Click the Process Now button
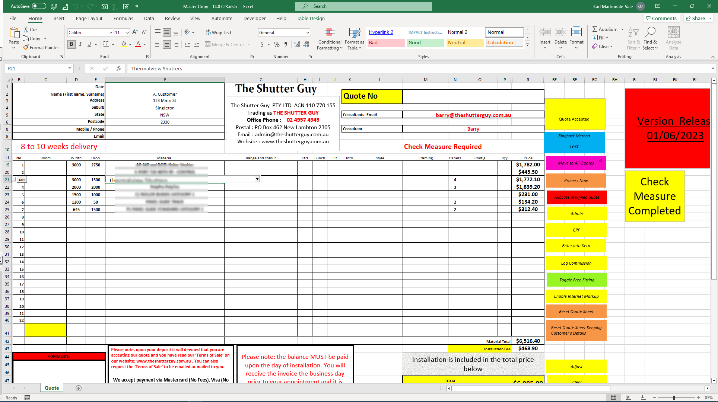This screenshot has width=718, height=402. [576, 181]
